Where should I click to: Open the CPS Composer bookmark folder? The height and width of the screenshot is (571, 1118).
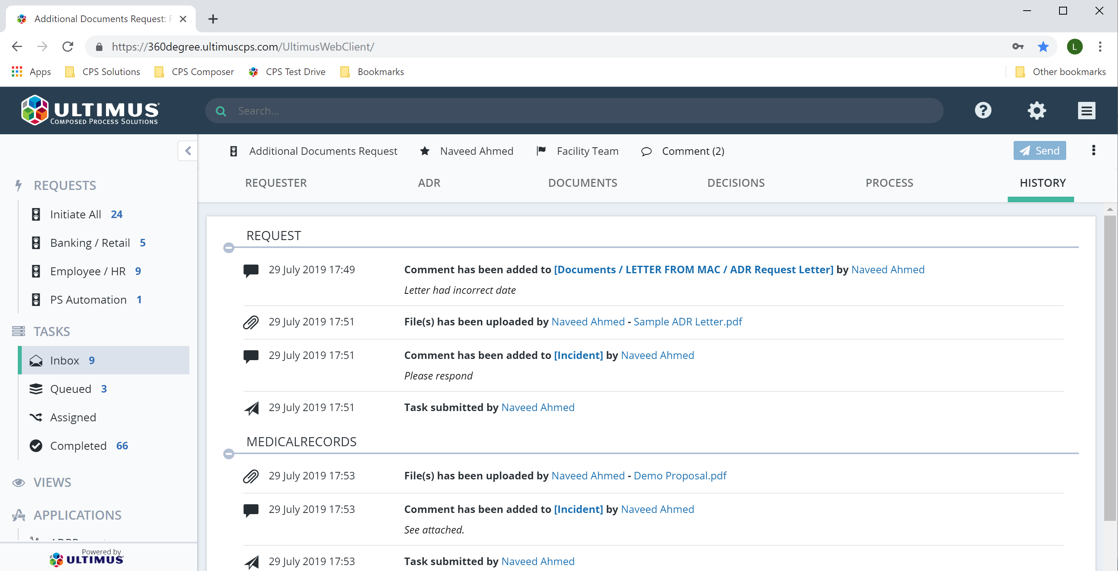pos(194,71)
